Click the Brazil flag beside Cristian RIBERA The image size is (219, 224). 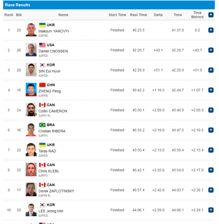[x=42, y=125]
